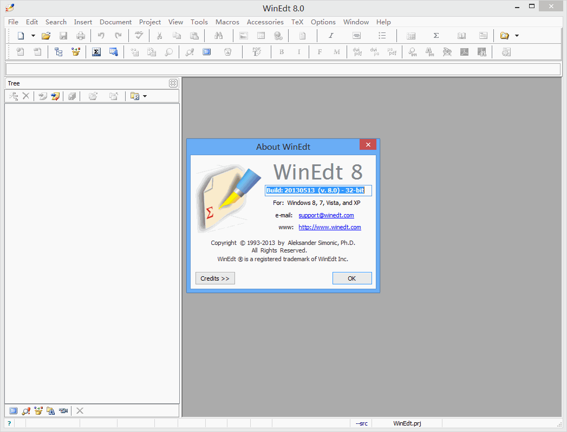Open the Window menu
The image size is (567, 432).
click(356, 22)
